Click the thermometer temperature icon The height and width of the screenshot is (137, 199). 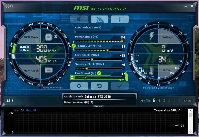(x=151, y=71)
